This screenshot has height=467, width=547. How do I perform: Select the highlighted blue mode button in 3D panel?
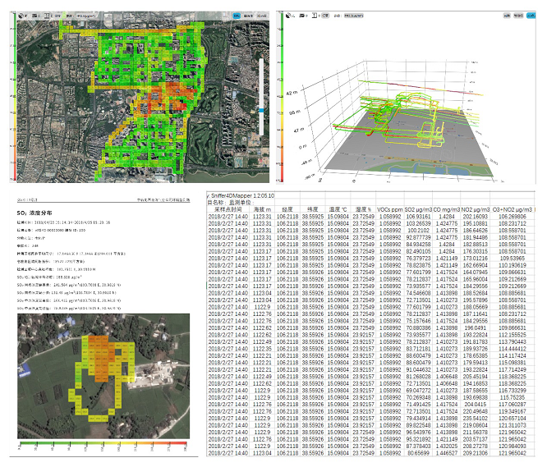pyautogui.click(x=531, y=16)
